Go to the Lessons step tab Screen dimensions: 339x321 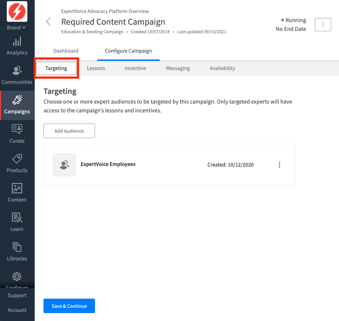pos(96,68)
